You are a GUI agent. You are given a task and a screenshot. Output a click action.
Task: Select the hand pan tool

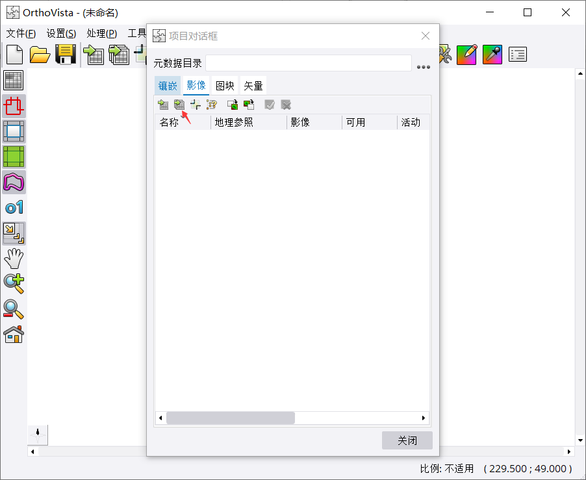(14, 259)
